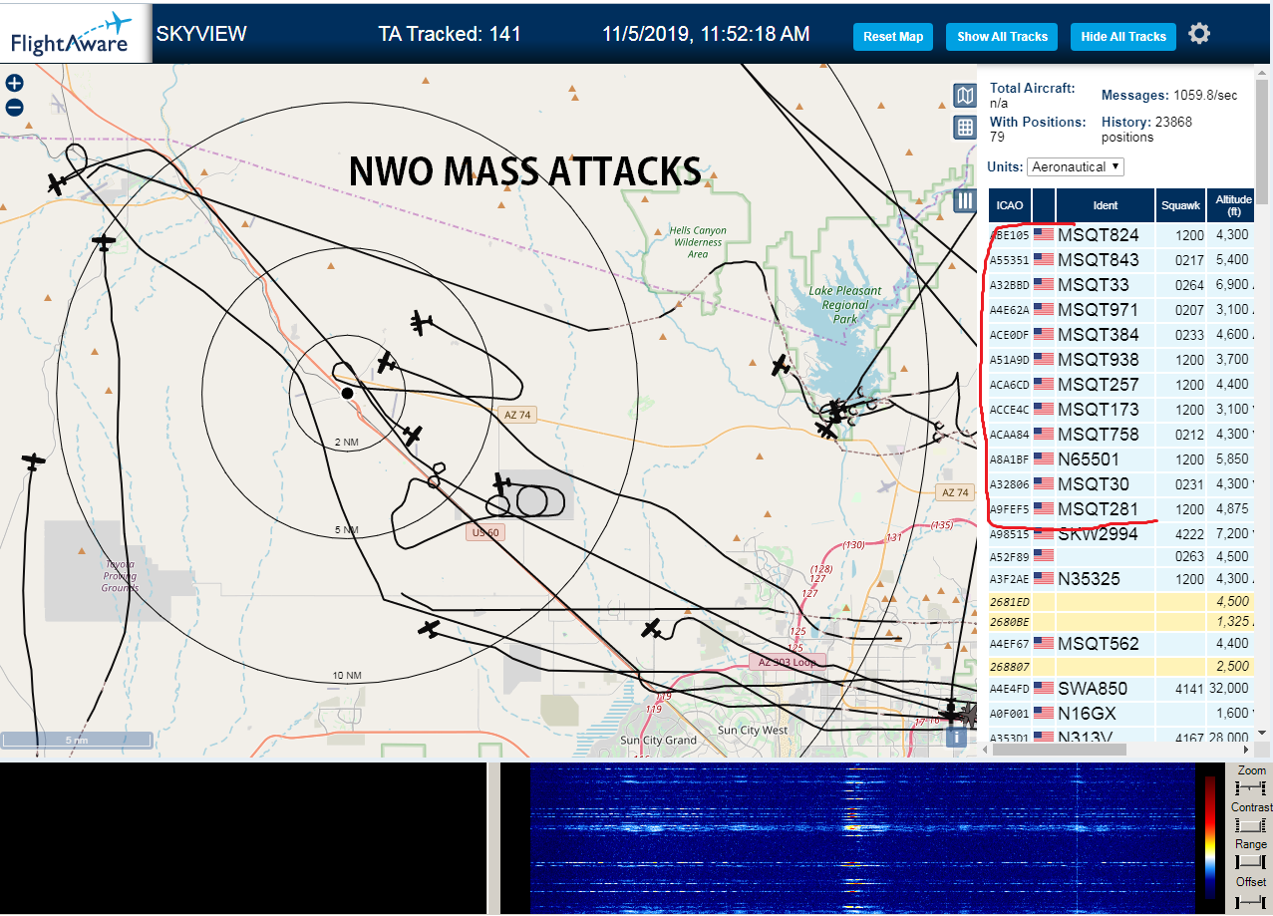Click the US flag in the N65501 row
The image size is (1273, 916).
tap(1044, 459)
